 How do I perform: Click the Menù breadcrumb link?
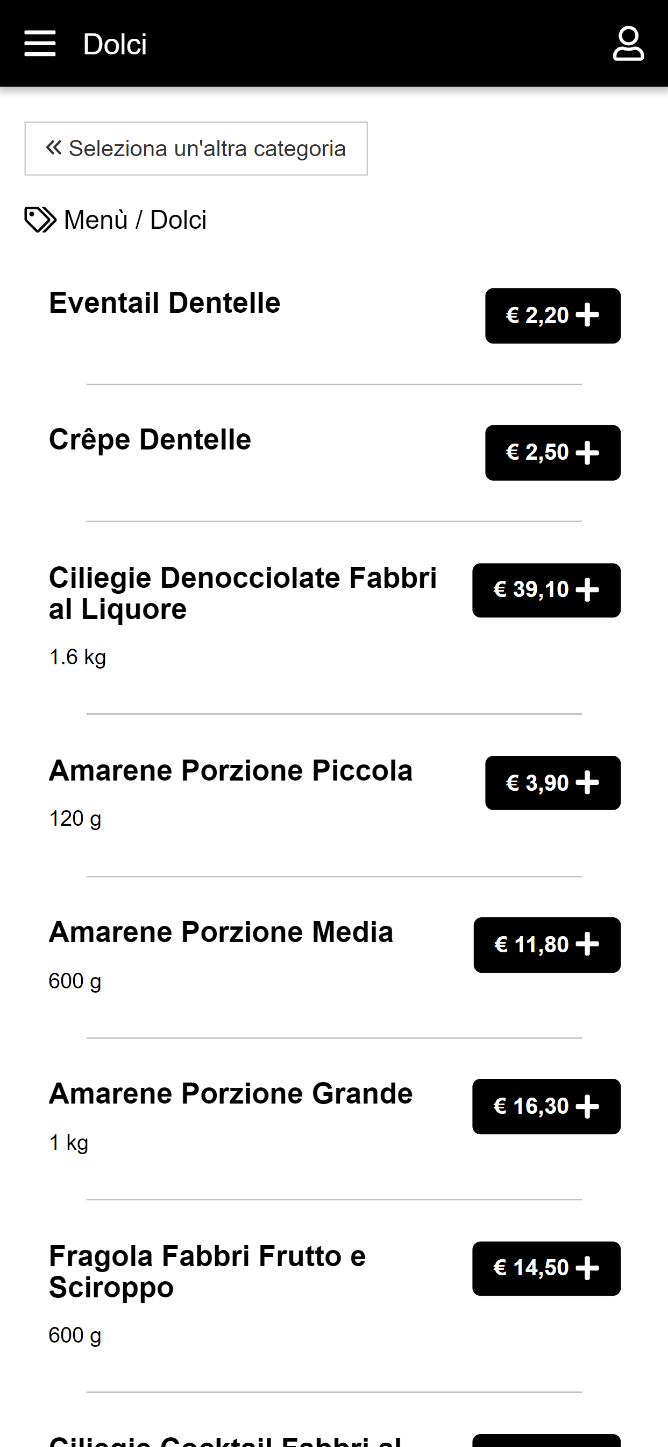(x=96, y=220)
